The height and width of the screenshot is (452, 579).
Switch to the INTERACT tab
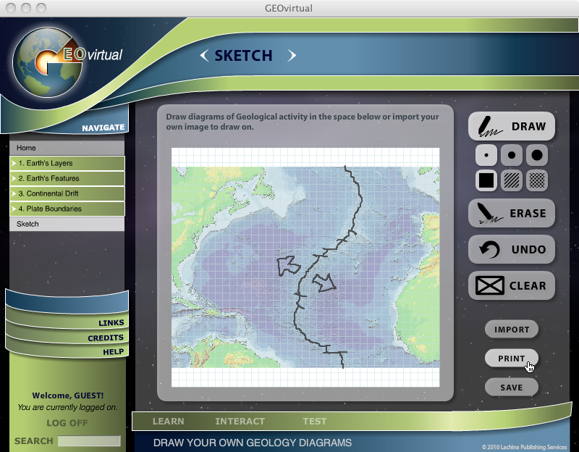[x=240, y=422]
